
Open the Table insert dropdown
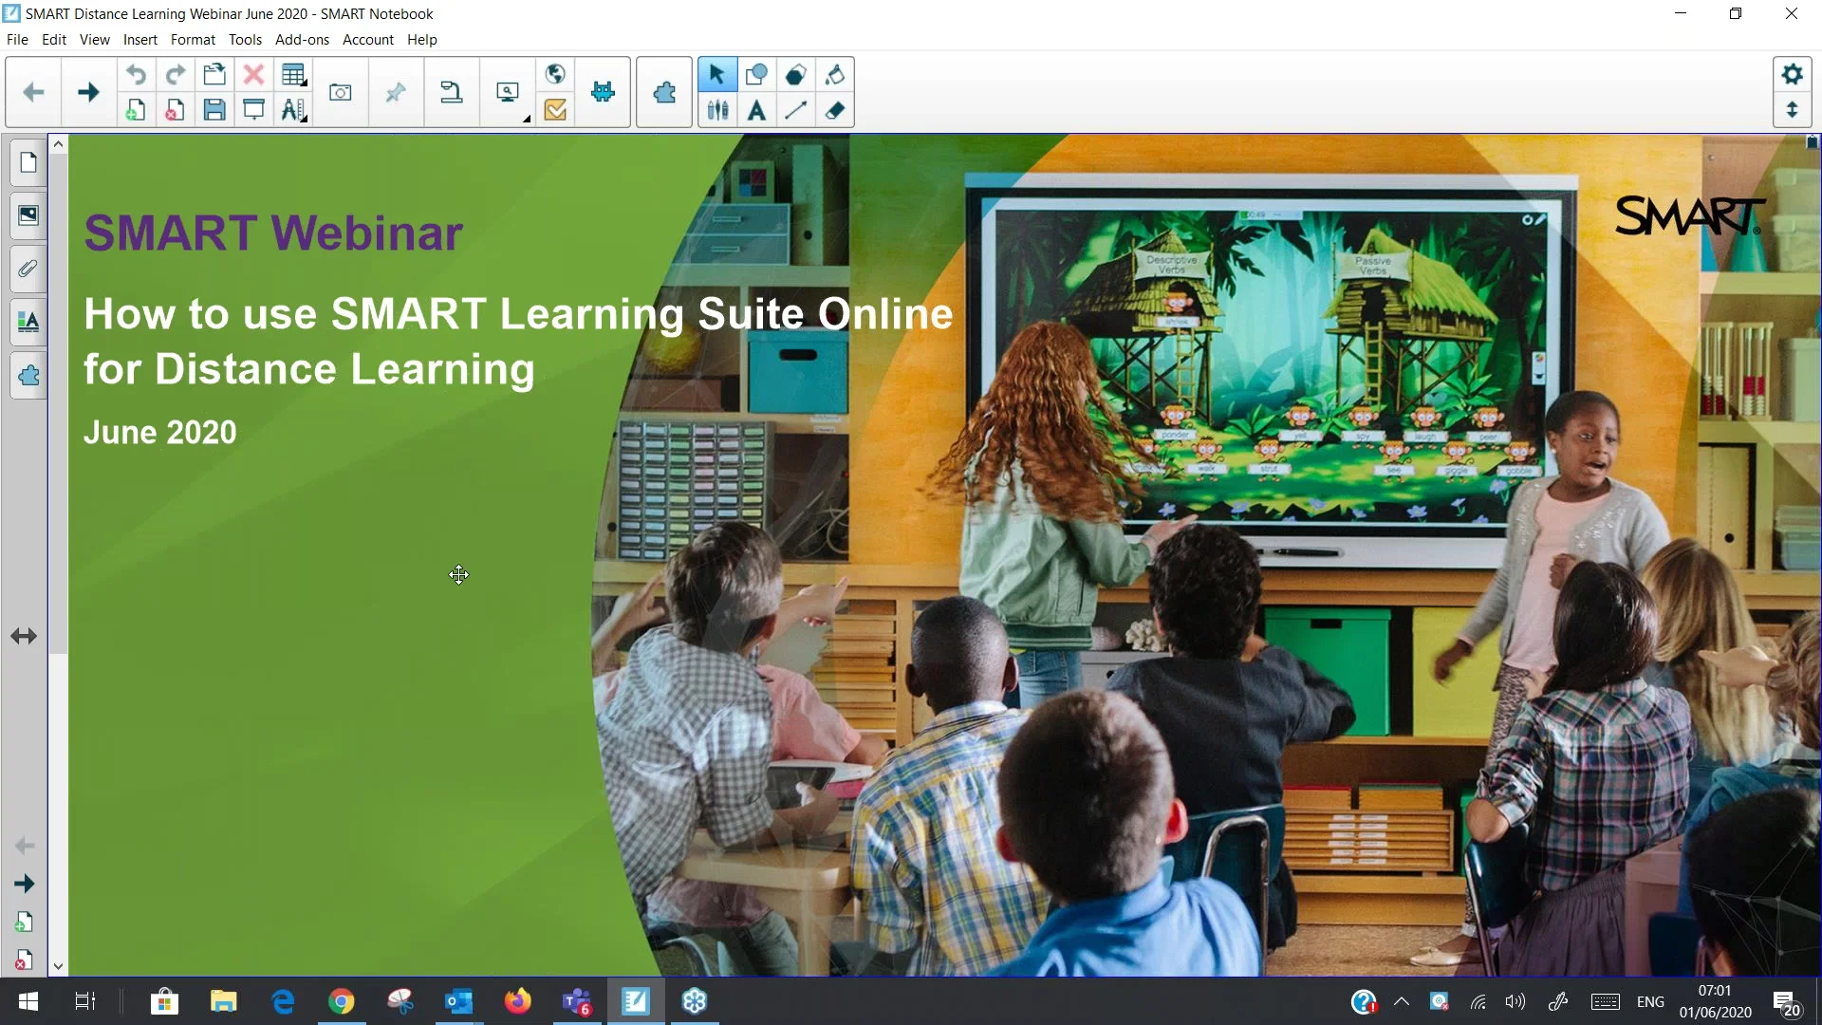[x=293, y=74]
